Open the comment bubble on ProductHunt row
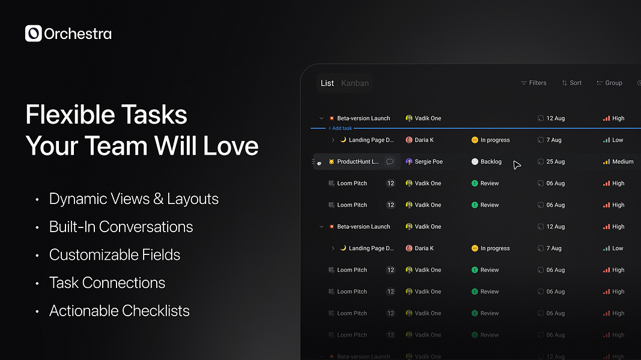This screenshot has height=360, width=641. [x=390, y=161]
